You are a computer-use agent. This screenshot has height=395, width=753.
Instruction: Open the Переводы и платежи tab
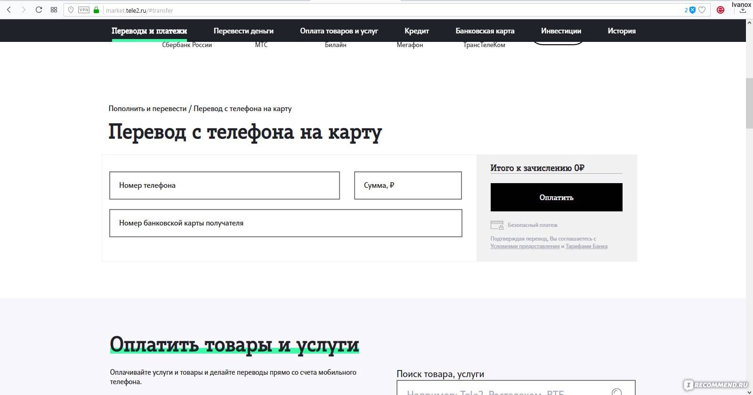149,31
